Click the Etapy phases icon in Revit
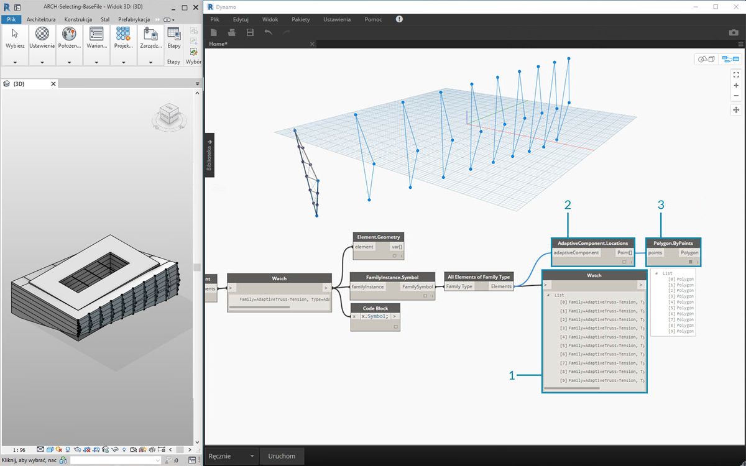 174,34
